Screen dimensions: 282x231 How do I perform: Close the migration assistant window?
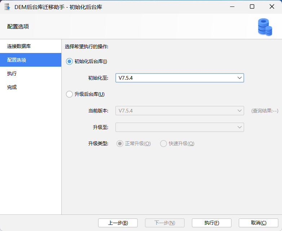[x=272, y=7]
